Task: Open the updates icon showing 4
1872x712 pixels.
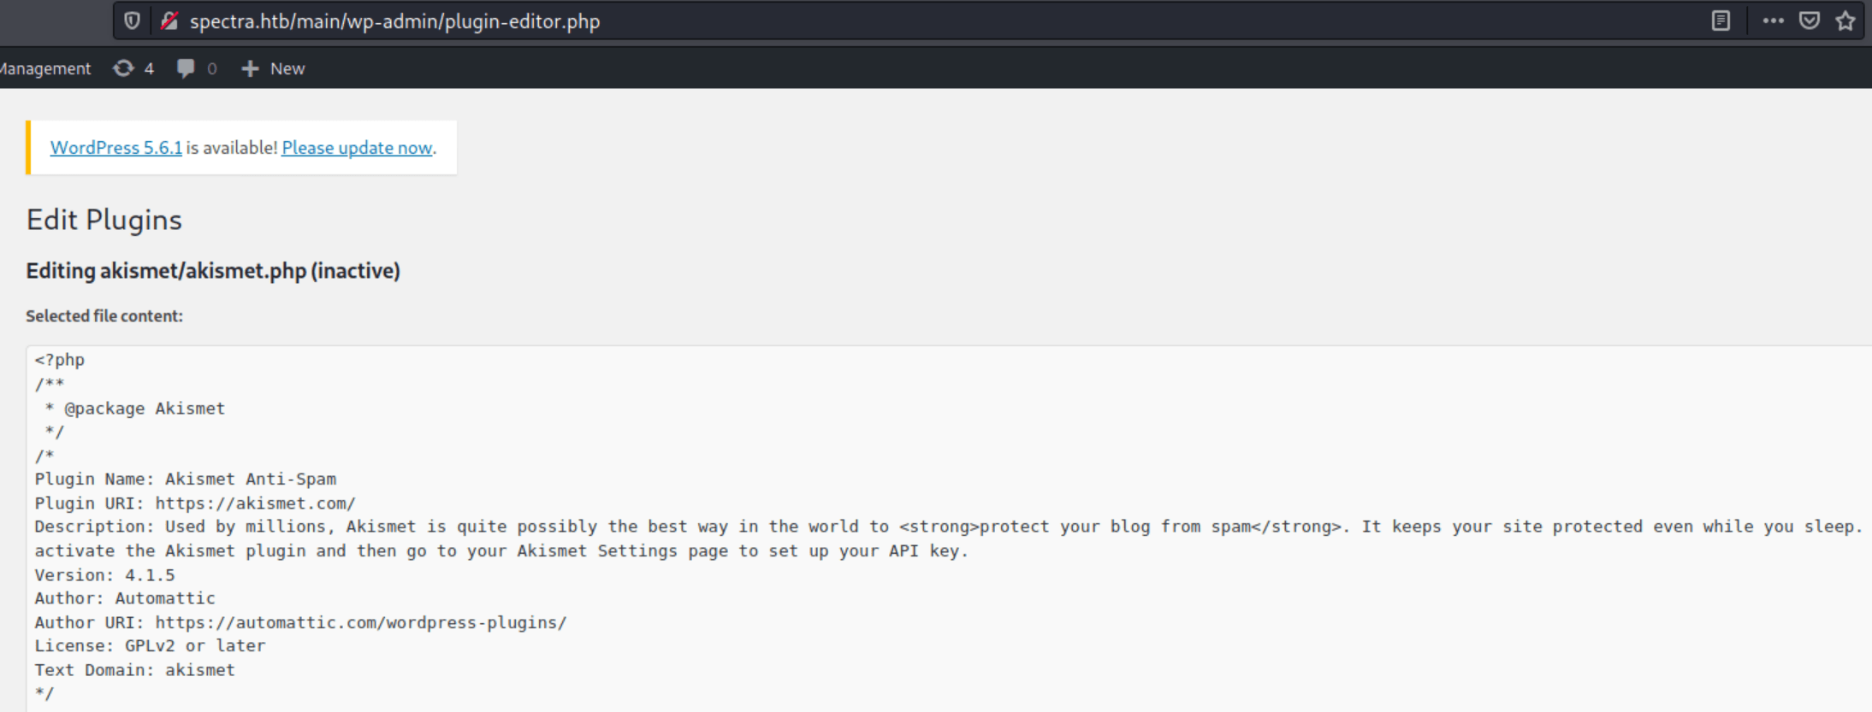Action: (x=133, y=68)
